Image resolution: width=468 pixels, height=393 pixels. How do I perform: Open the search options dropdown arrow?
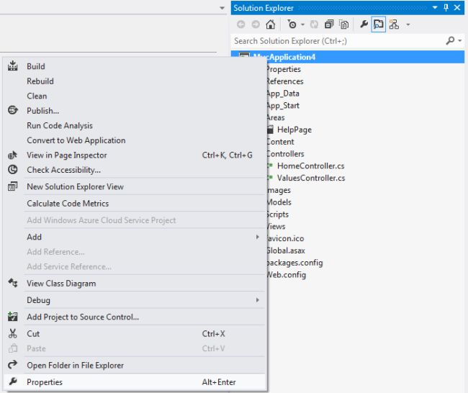pos(459,40)
